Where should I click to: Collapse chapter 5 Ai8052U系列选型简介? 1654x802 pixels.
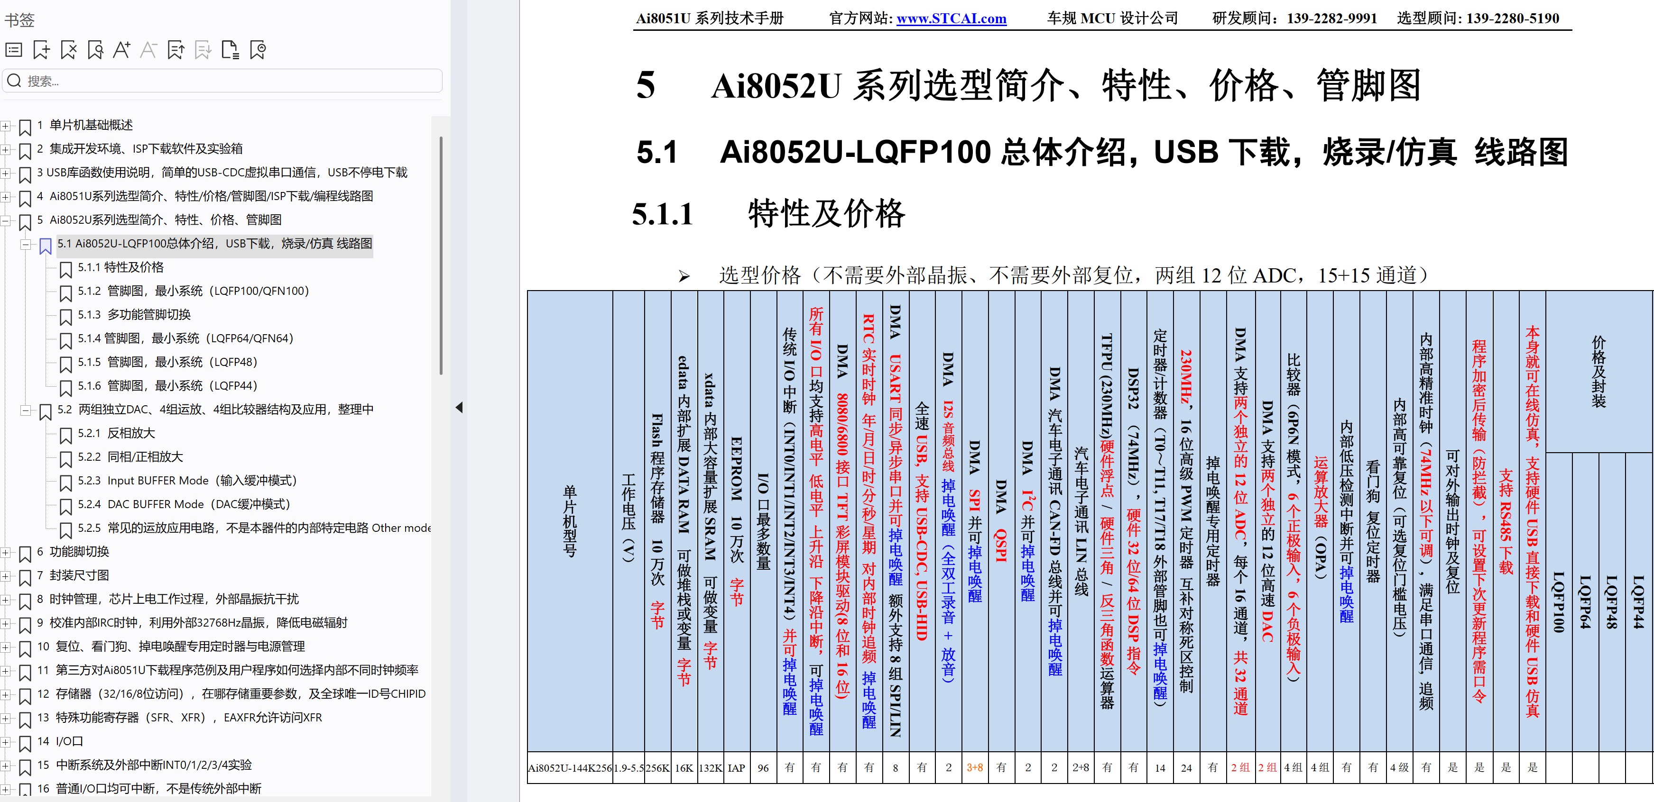(x=5, y=221)
